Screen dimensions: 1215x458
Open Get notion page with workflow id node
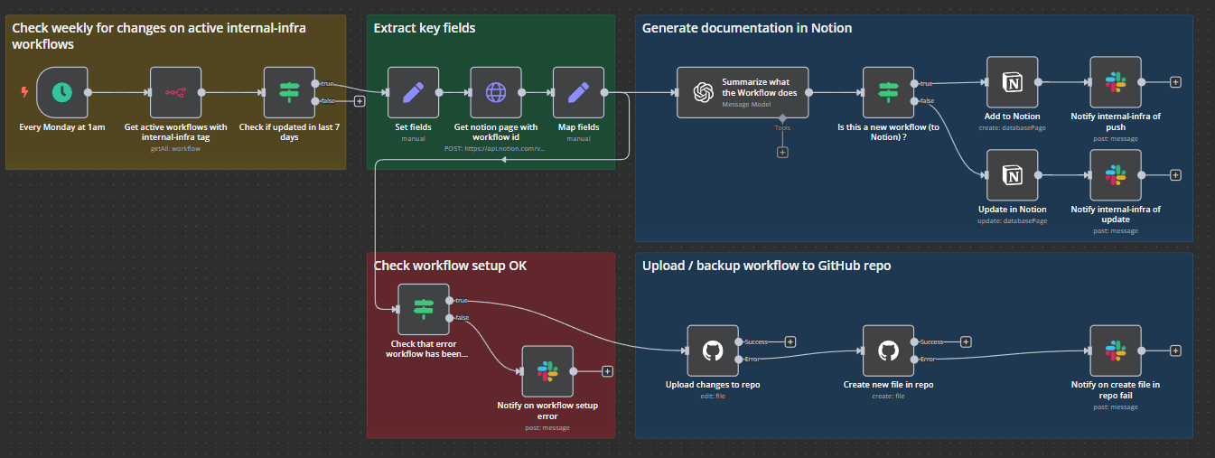[496, 92]
